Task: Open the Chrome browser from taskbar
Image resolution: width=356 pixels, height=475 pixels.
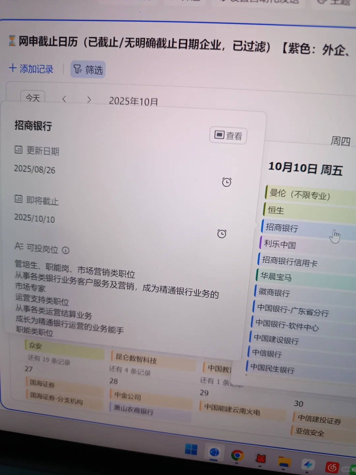Action: click(237, 455)
